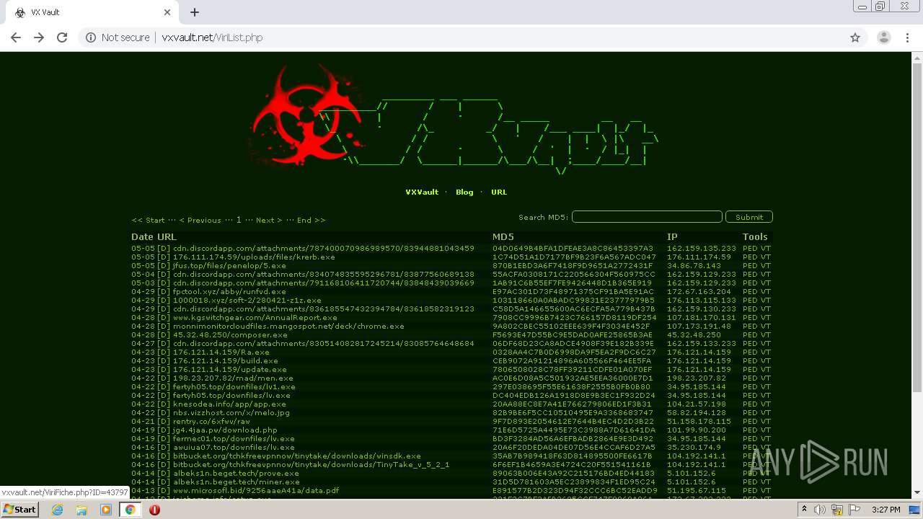Screen dimensions: 923x519
Task: Open bitbucket winsdk.exe entry
Action: click(297, 456)
